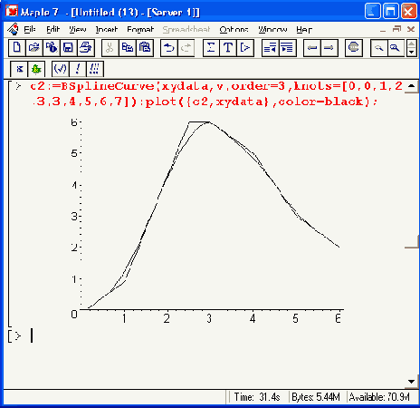Viewport: 420px width, 408px height.
Task: Open the Format menu
Action: pyautogui.click(x=140, y=29)
